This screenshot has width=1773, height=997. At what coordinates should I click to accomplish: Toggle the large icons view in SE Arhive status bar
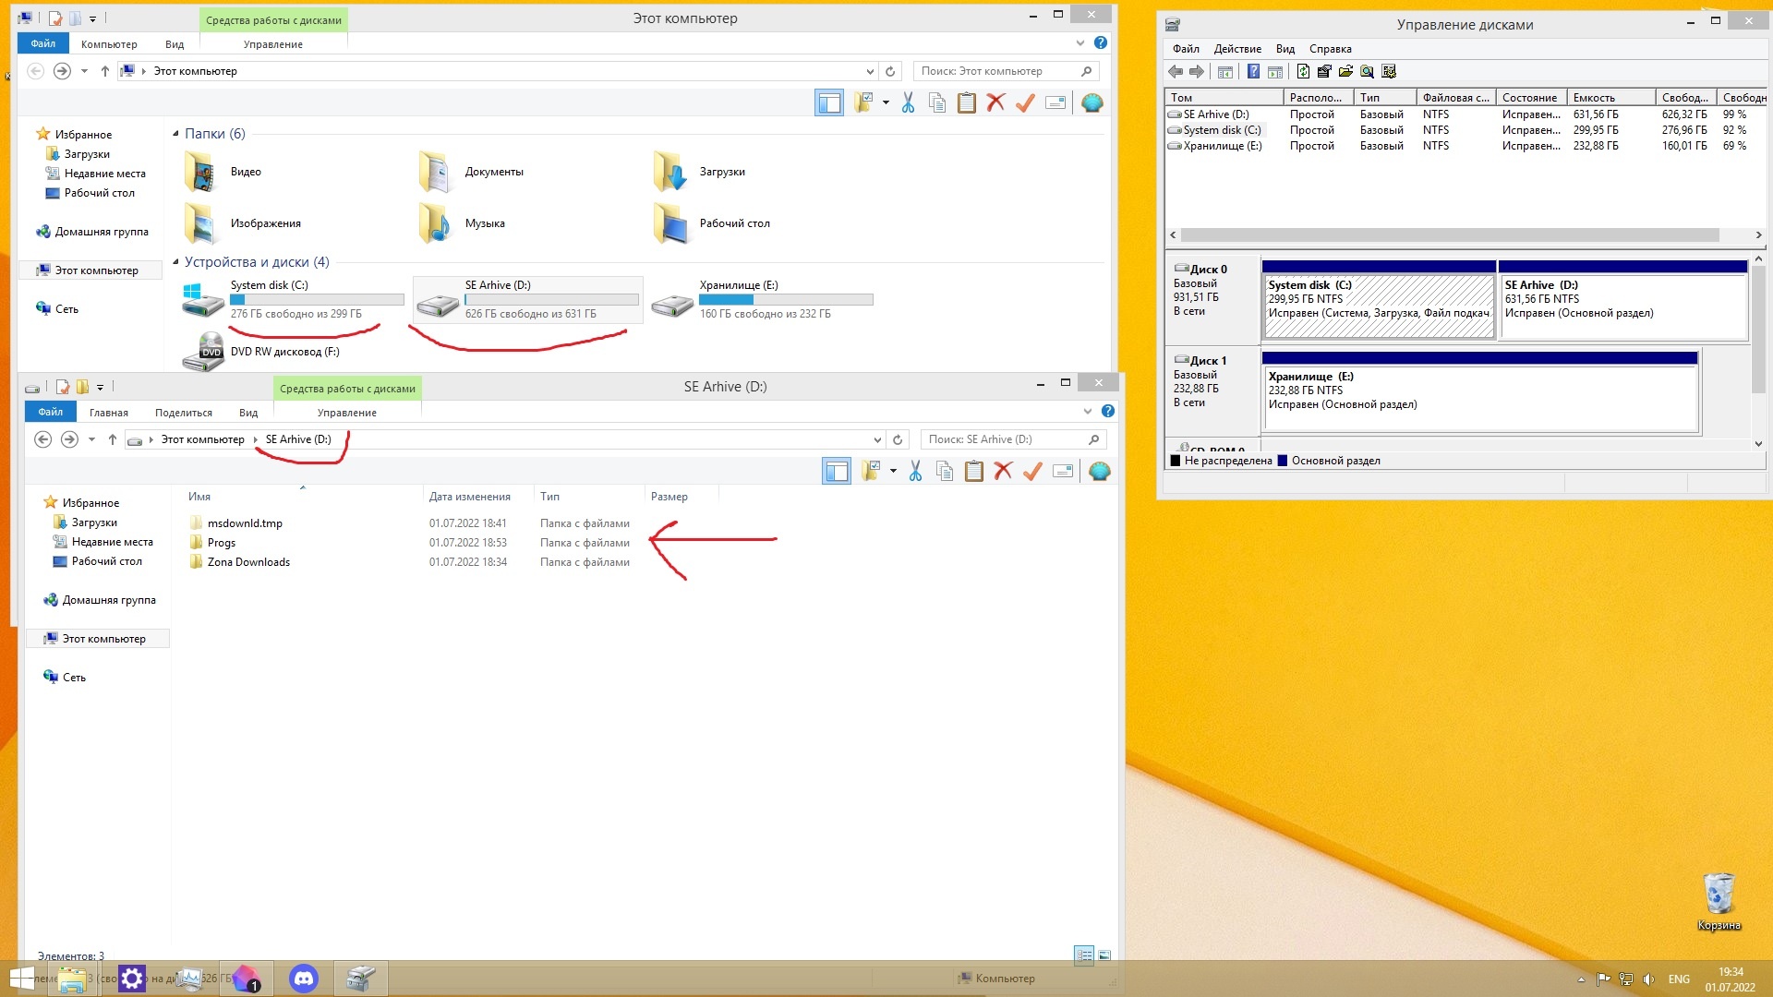[x=1104, y=955]
